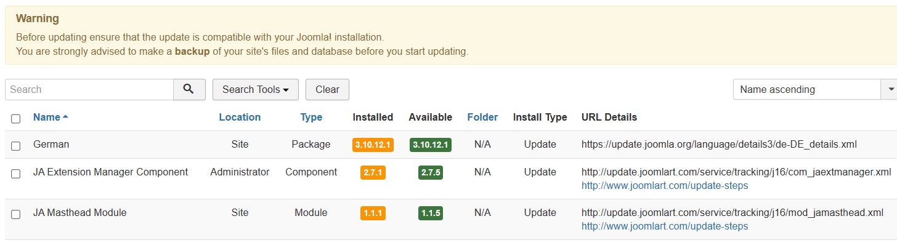897x248 pixels.
Task: Tick the JA Extension Manager Component checkbox
Action: (16, 174)
